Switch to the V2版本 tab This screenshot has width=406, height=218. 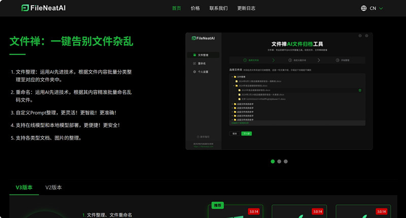coord(54,188)
